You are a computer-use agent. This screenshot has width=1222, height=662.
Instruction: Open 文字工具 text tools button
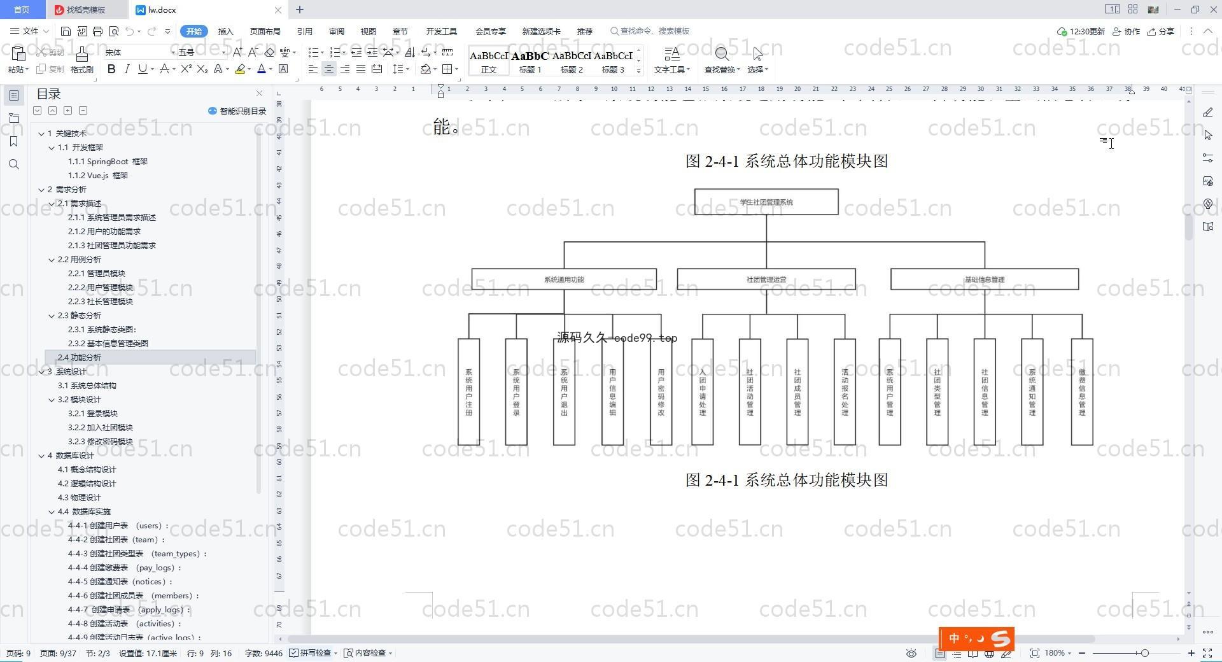tap(671, 60)
